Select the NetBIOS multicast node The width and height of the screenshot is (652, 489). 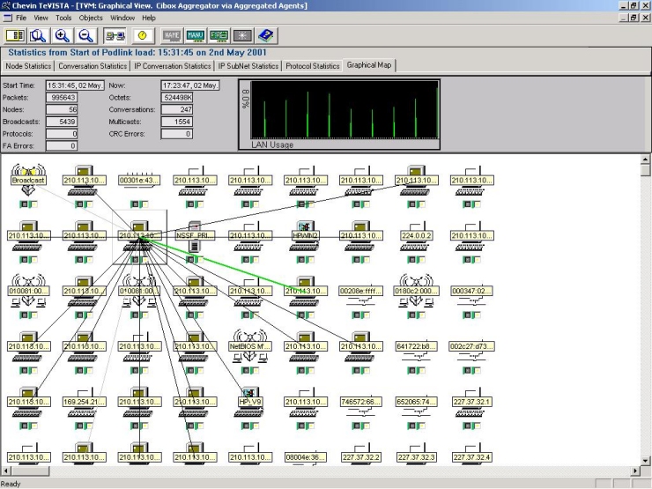[x=249, y=346]
